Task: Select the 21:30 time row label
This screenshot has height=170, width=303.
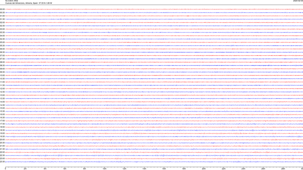Action: coord(2,149)
